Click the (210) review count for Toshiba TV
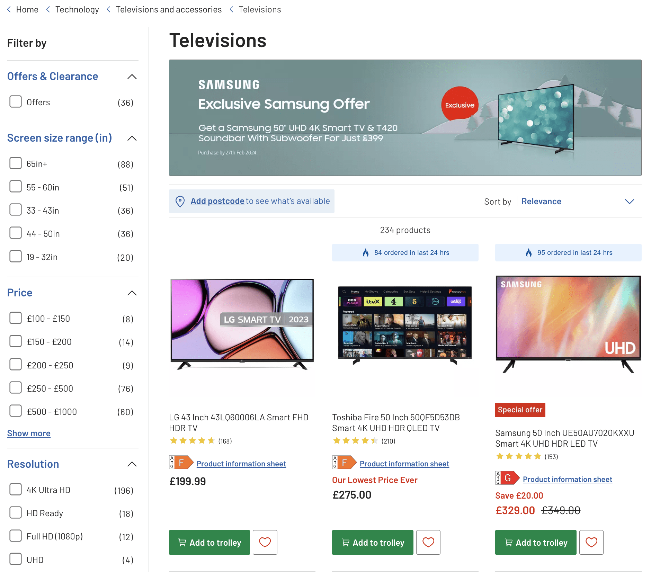 point(388,441)
